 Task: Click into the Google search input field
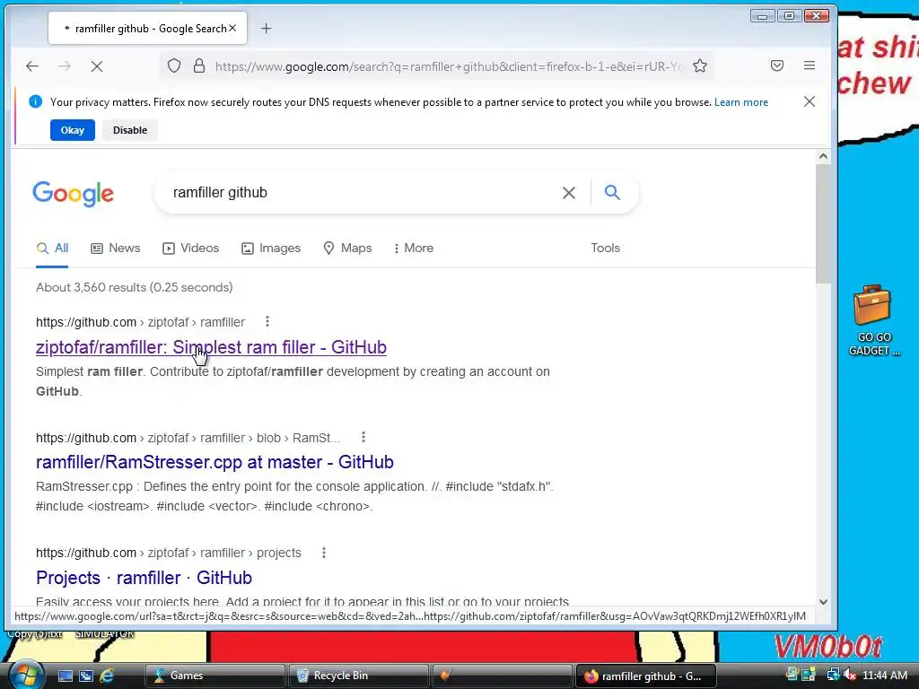click(x=357, y=193)
